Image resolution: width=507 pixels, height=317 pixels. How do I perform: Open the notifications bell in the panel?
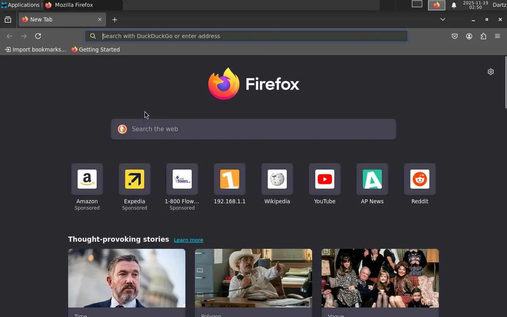[454, 5]
